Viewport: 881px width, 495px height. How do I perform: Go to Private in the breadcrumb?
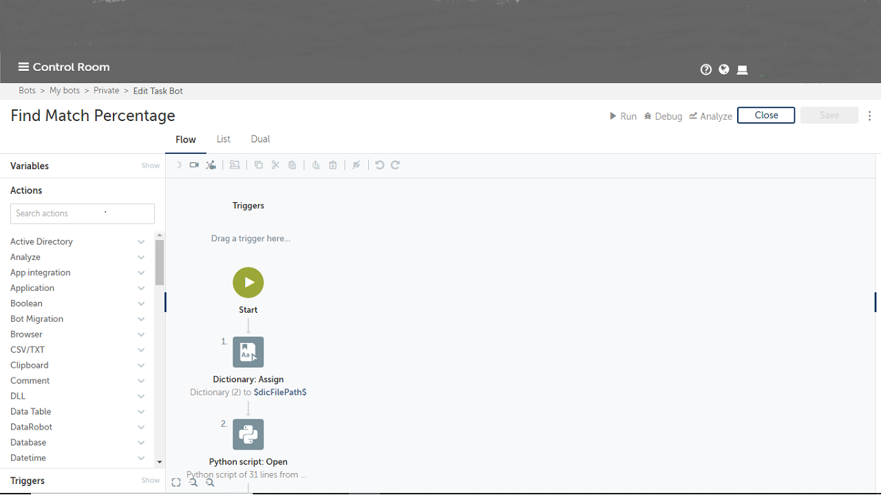(x=107, y=91)
